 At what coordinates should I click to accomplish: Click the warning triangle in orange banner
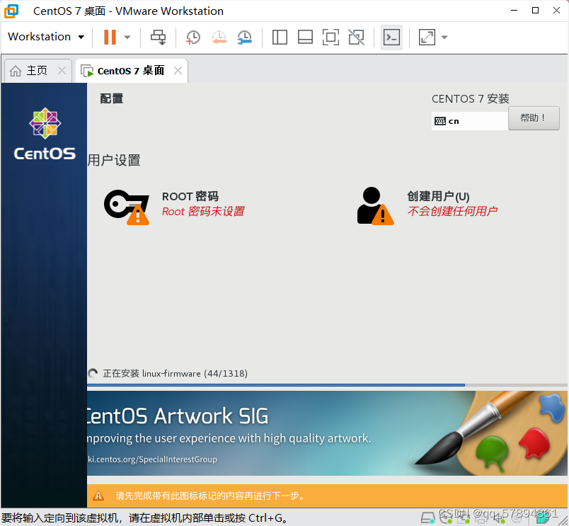[x=98, y=496]
